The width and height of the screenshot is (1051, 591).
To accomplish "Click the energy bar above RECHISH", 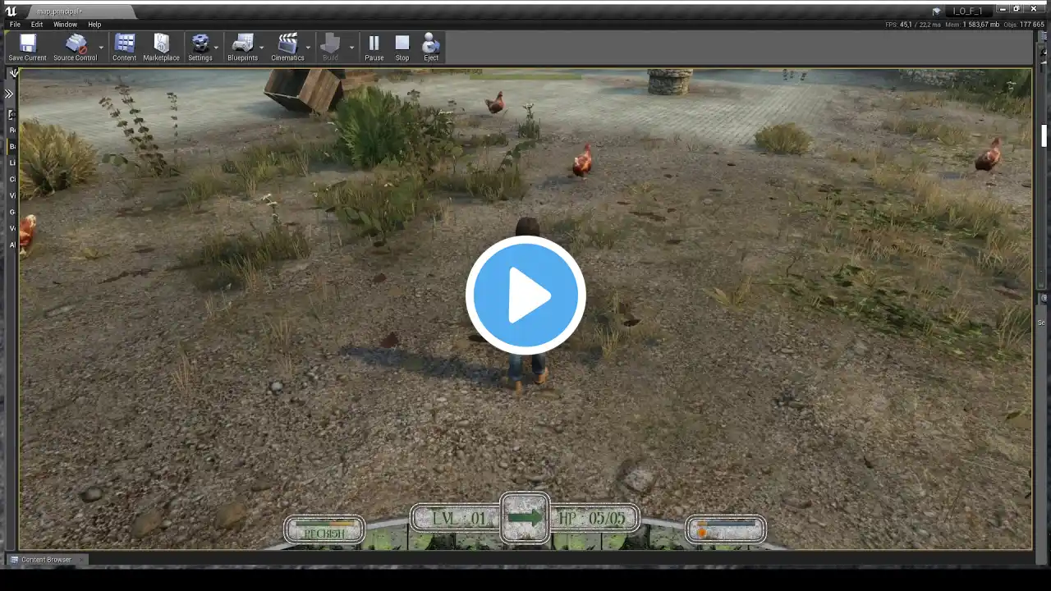I will tap(324, 523).
